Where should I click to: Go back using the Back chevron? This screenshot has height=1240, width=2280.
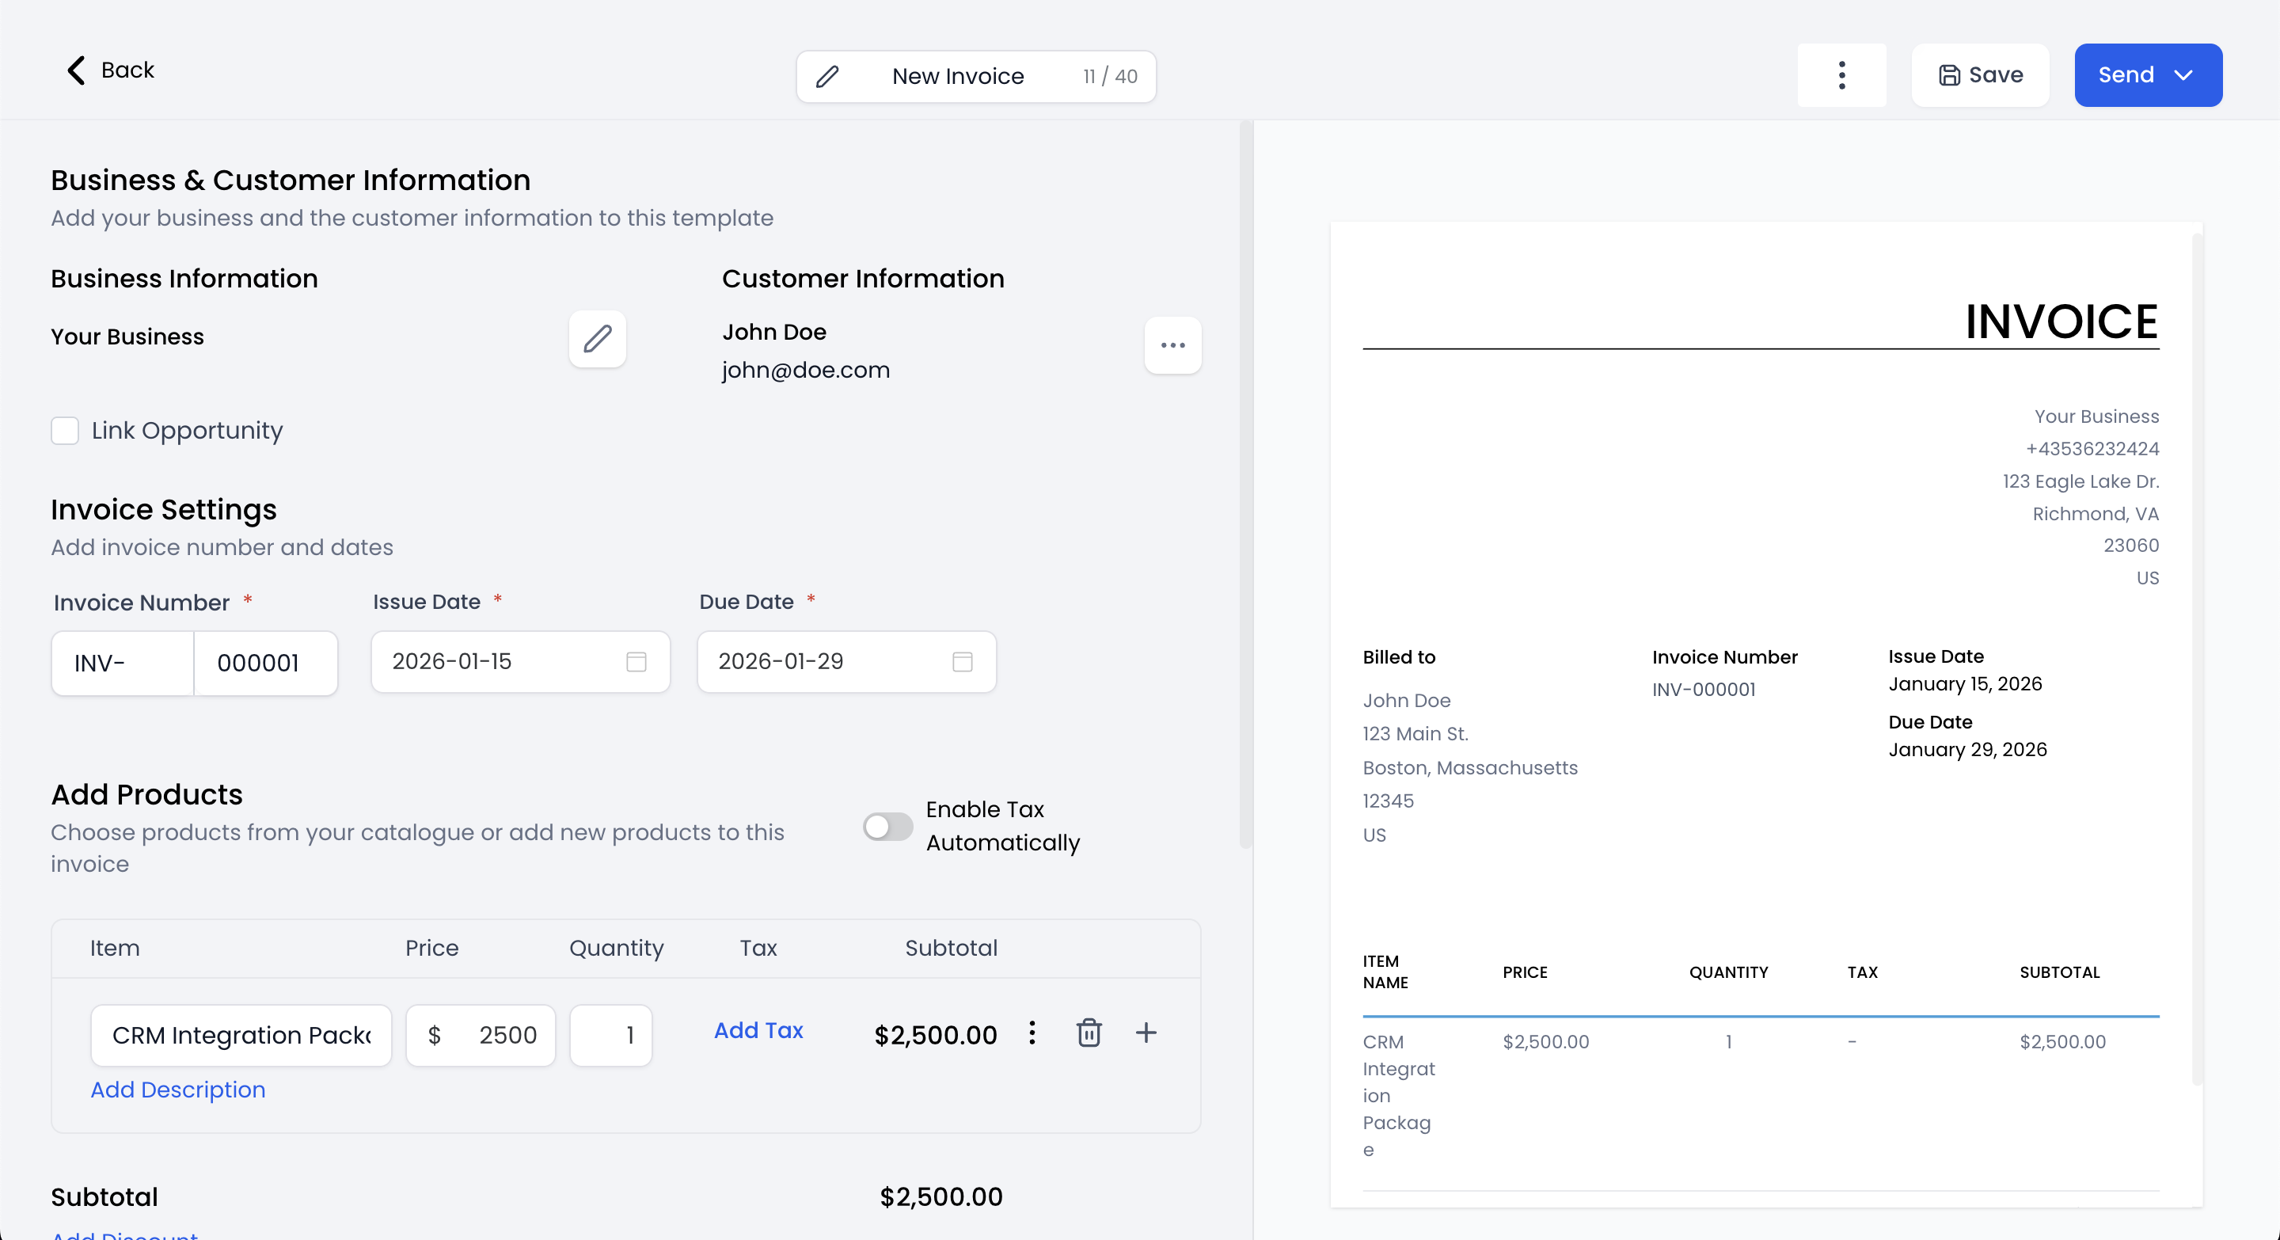(x=77, y=70)
